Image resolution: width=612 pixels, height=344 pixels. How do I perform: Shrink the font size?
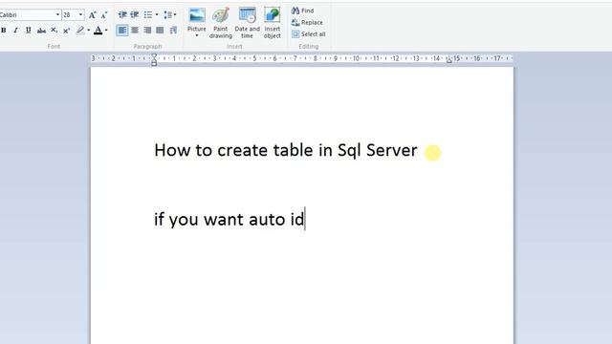[x=104, y=15]
